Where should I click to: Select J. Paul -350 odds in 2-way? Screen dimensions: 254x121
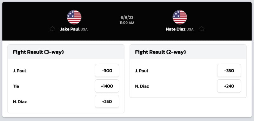pyautogui.click(x=229, y=71)
